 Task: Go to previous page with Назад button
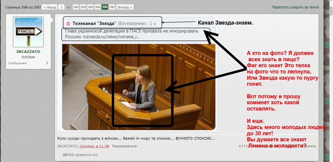point(50,7)
